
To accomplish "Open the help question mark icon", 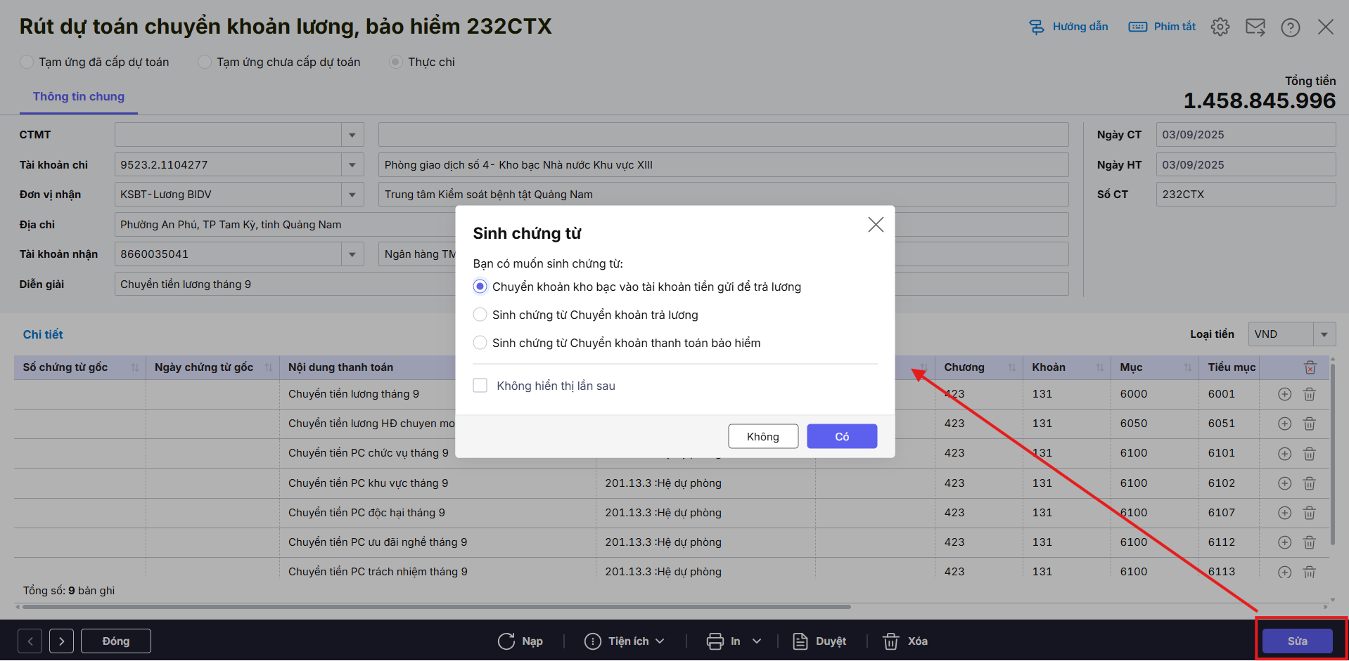I will (x=1291, y=27).
